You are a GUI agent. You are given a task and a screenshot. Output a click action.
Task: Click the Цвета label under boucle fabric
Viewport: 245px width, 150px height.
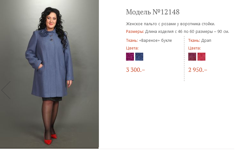(132, 48)
